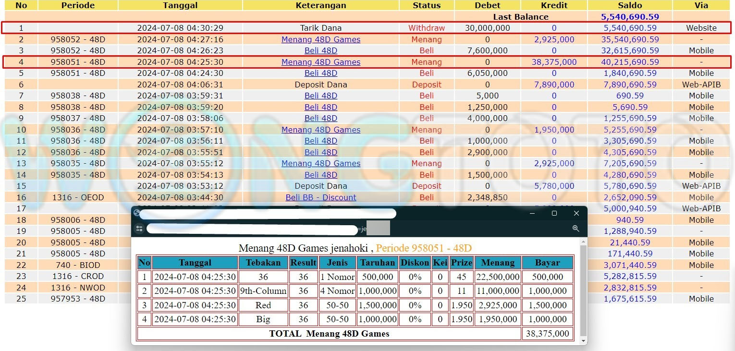735x351 pixels.
Task: Click the popup scrollbar up arrow
Action: click(584, 242)
